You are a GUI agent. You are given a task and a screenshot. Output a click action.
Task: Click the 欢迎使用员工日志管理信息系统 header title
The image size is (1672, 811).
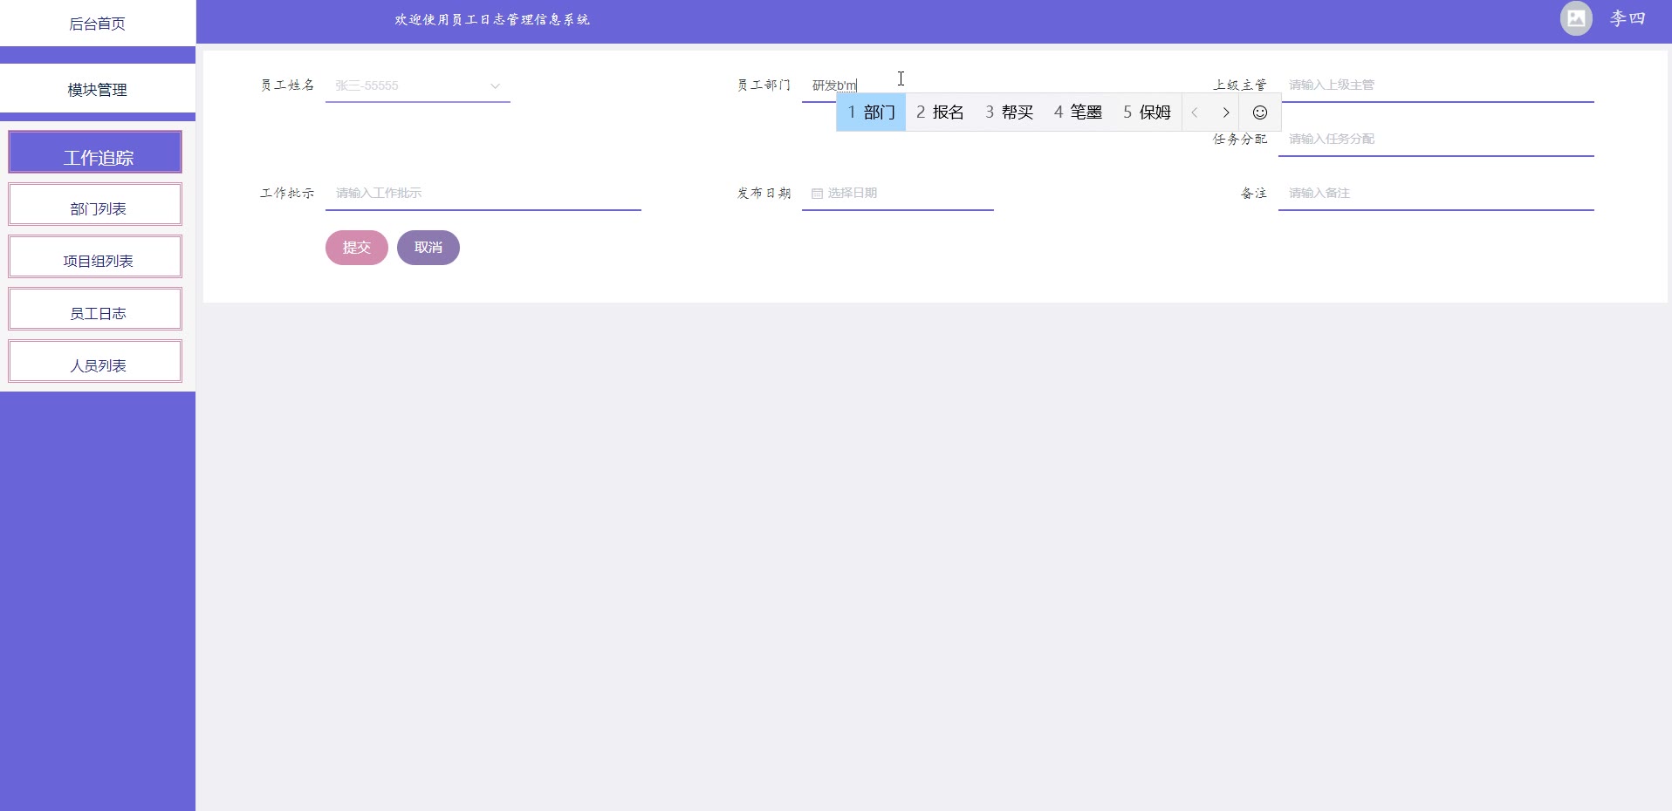click(492, 19)
